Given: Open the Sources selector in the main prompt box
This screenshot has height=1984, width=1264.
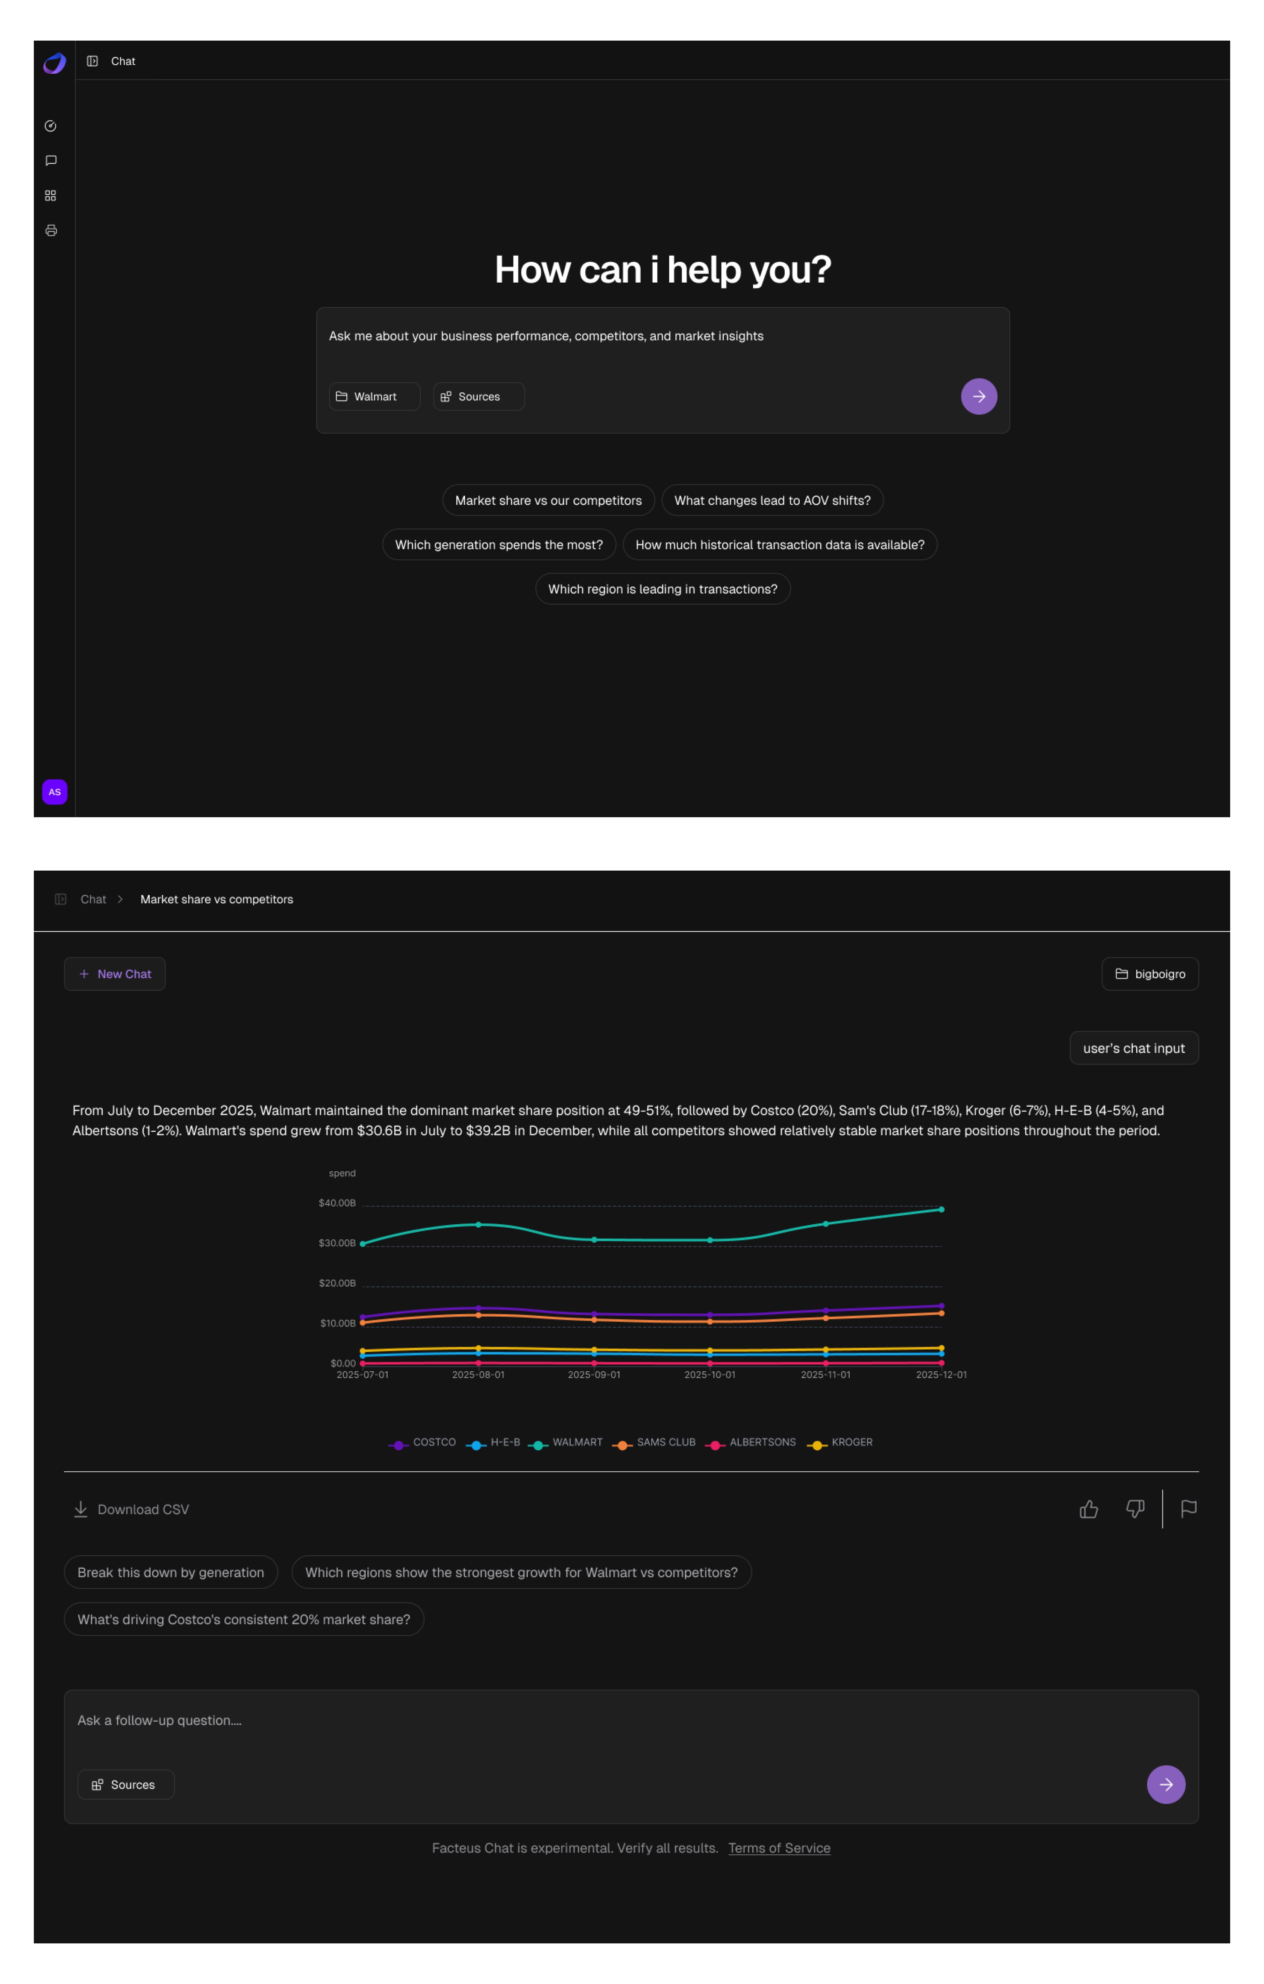Looking at the screenshot, I should (x=478, y=396).
